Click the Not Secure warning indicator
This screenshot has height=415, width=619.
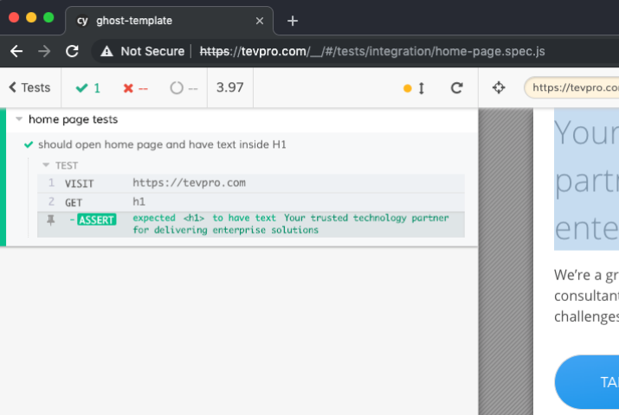pos(142,51)
